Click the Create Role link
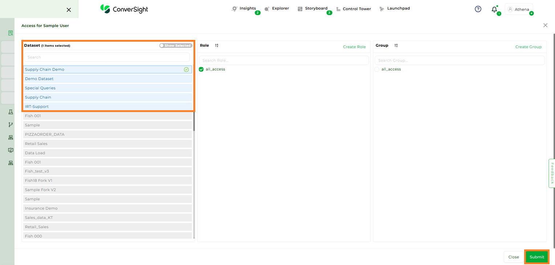The image size is (555, 265). coord(354,47)
